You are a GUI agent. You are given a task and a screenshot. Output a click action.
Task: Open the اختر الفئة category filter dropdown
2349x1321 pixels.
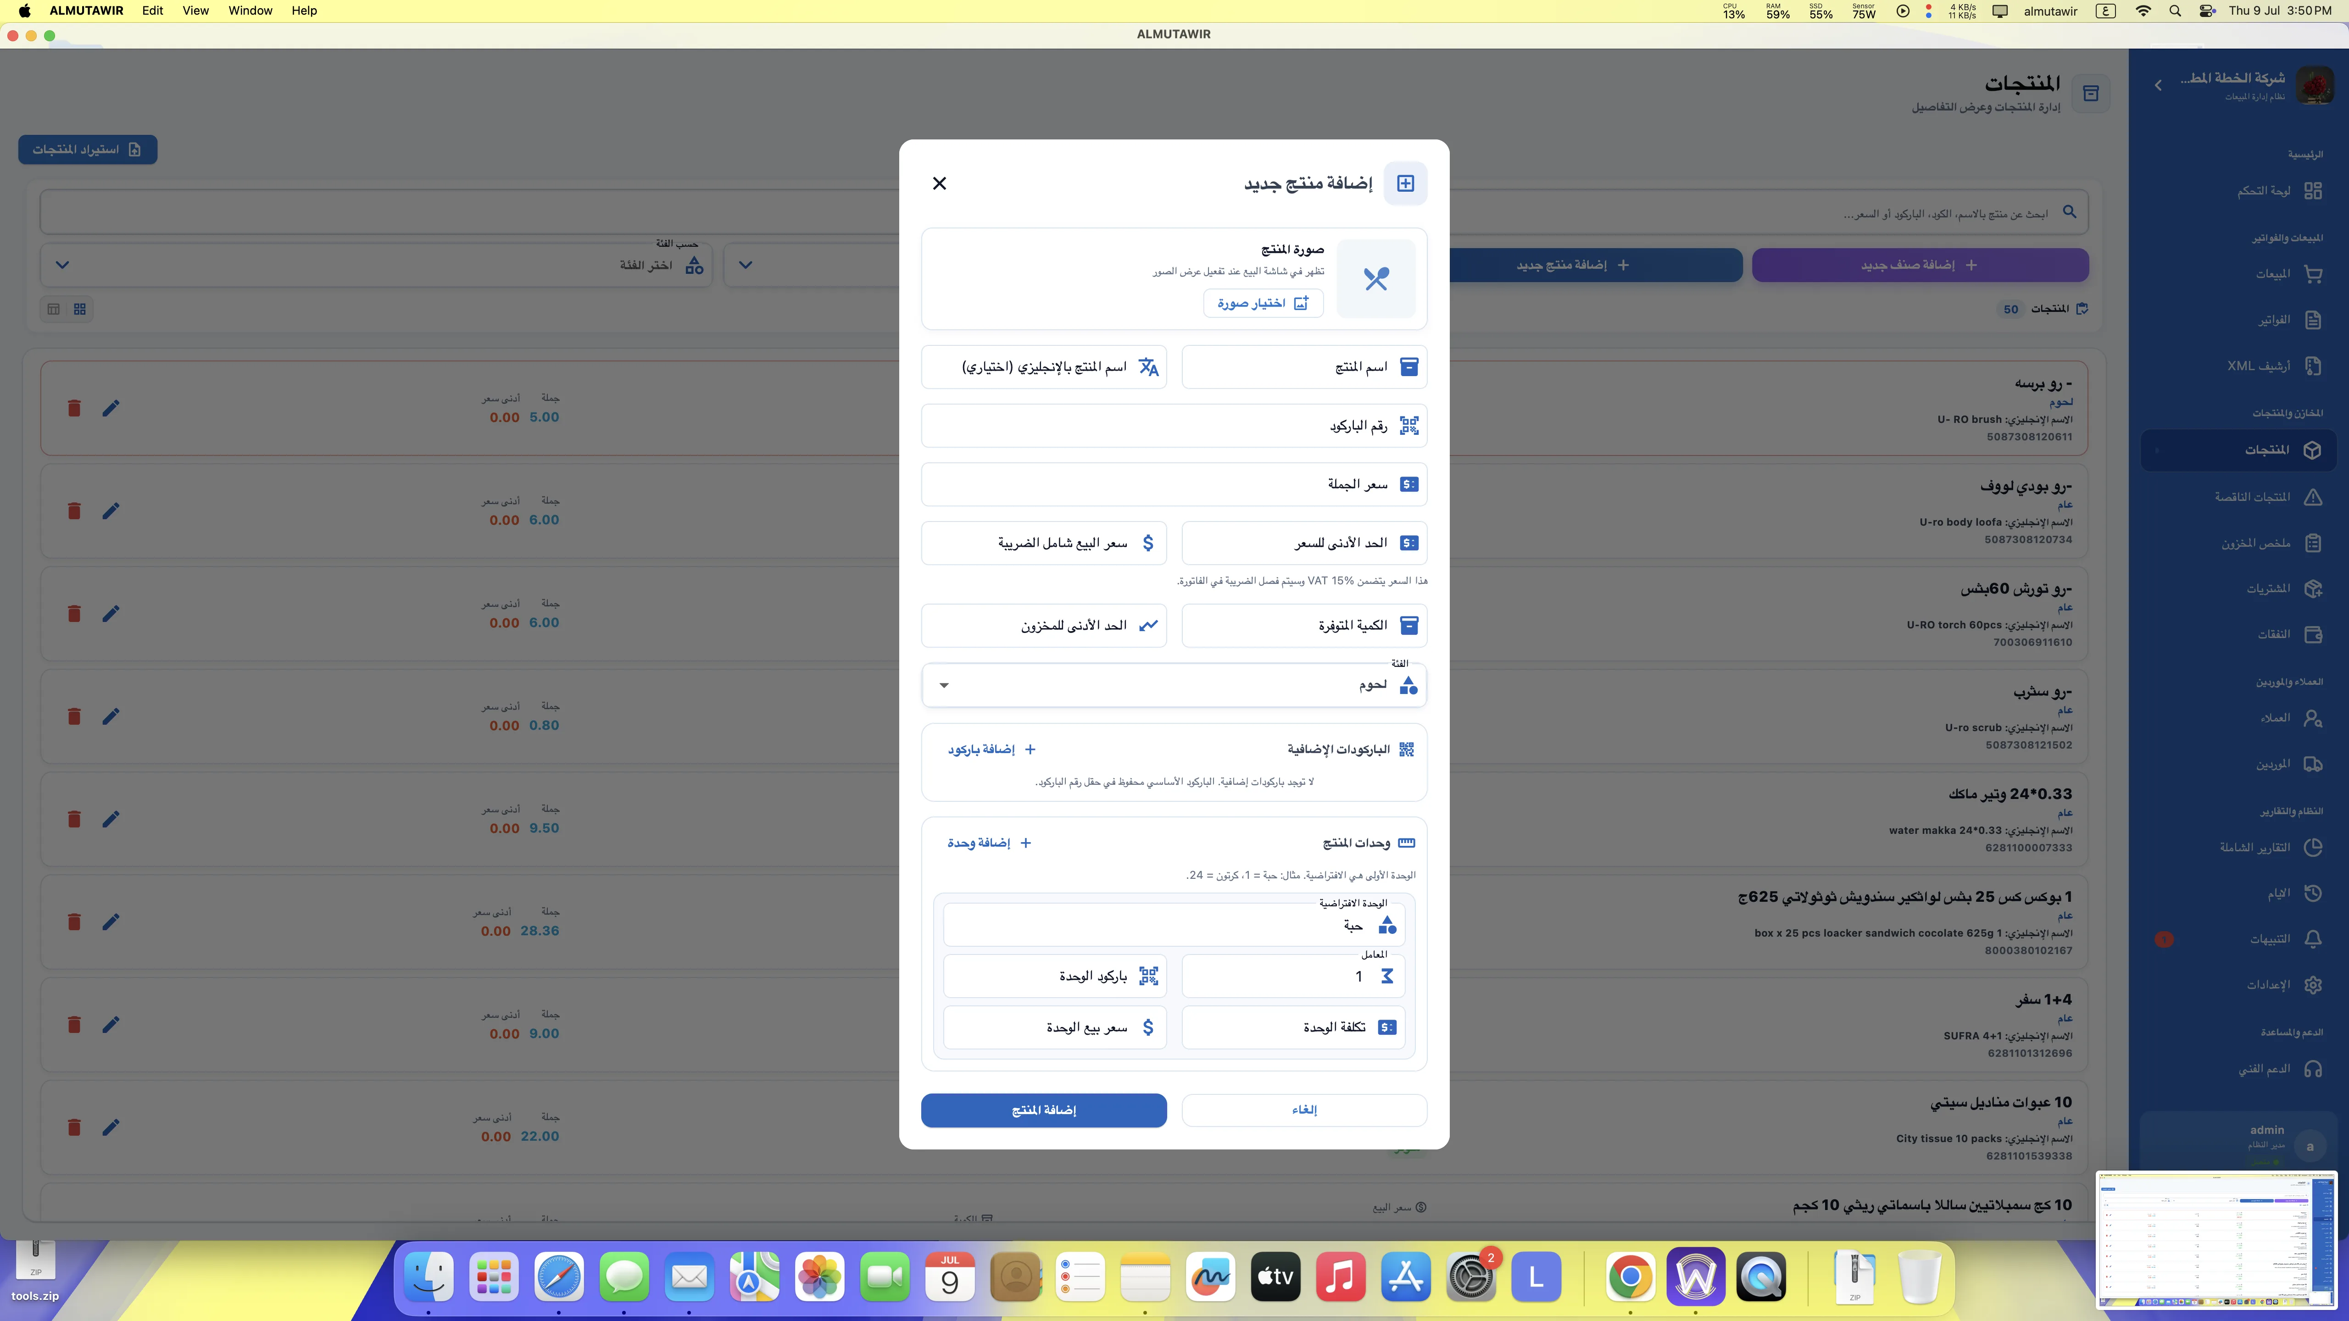point(376,265)
